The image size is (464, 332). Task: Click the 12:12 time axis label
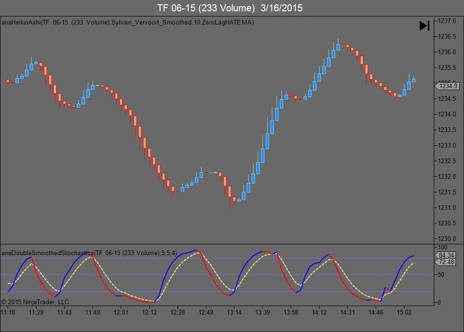(x=149, y=313)
